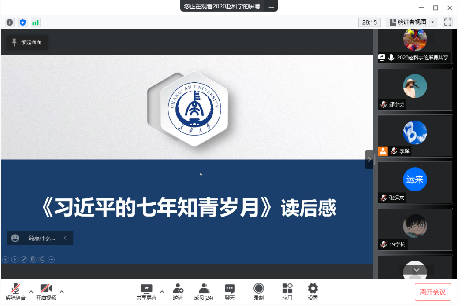Open the Chat (聊天) panel
458x305 pixels.
[230, 292]
